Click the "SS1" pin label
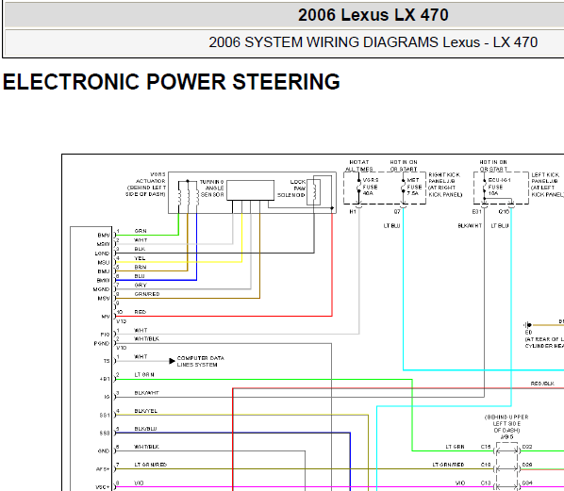 coord(105,416)
